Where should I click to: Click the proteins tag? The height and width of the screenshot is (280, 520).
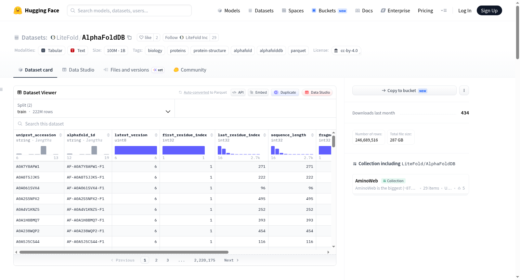click(178, 50)
